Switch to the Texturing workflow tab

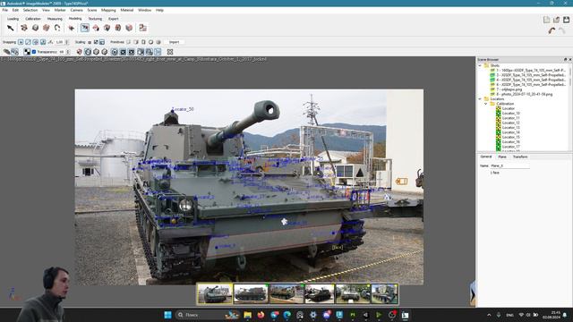(x=95, y=19)
